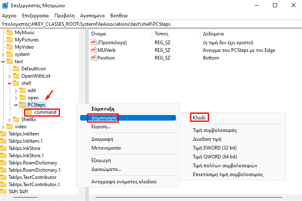
Task: Expand the ShellEx key
Action: click(x=9, y=120)
